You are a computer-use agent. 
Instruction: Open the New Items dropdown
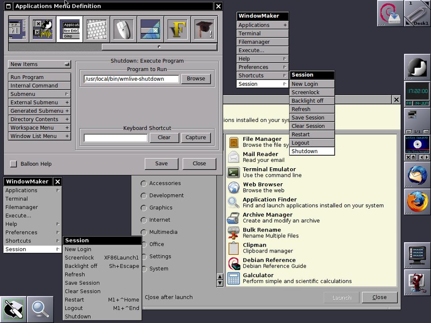click(40, 64)
